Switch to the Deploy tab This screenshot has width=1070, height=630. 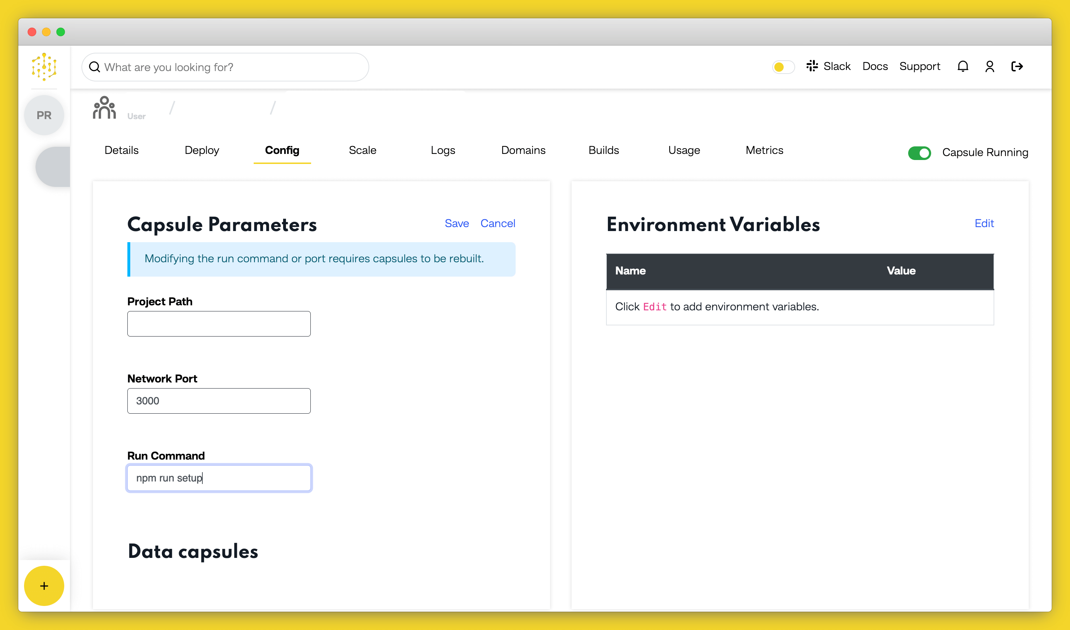click(x=202, y=150)
